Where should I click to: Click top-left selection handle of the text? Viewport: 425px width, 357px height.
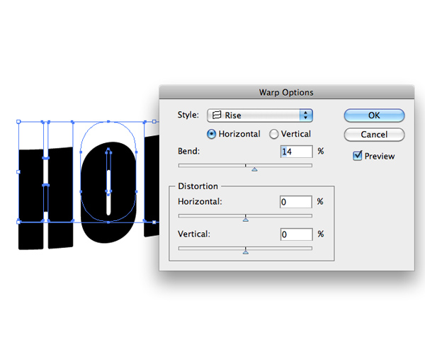(x=18, y=122)
